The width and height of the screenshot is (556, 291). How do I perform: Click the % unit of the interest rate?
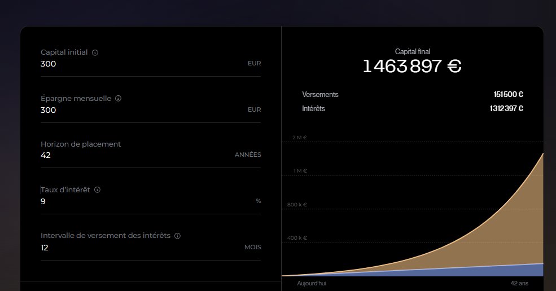click(x=259, y=201)
